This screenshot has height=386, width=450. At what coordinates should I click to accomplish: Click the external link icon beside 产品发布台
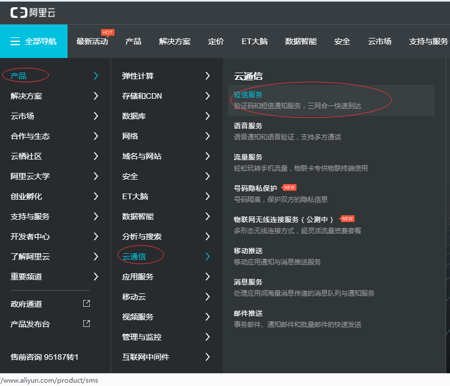pos(87,324)
